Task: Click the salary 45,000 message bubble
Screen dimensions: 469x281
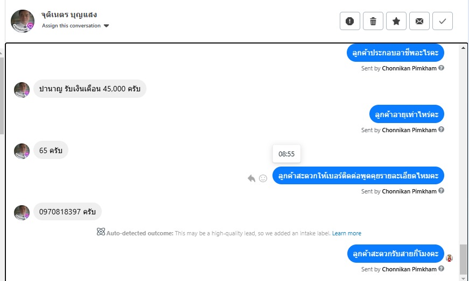Action: pyautogui.click(x=89, y=89)
